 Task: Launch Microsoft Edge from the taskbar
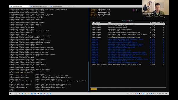coord(23,94)
